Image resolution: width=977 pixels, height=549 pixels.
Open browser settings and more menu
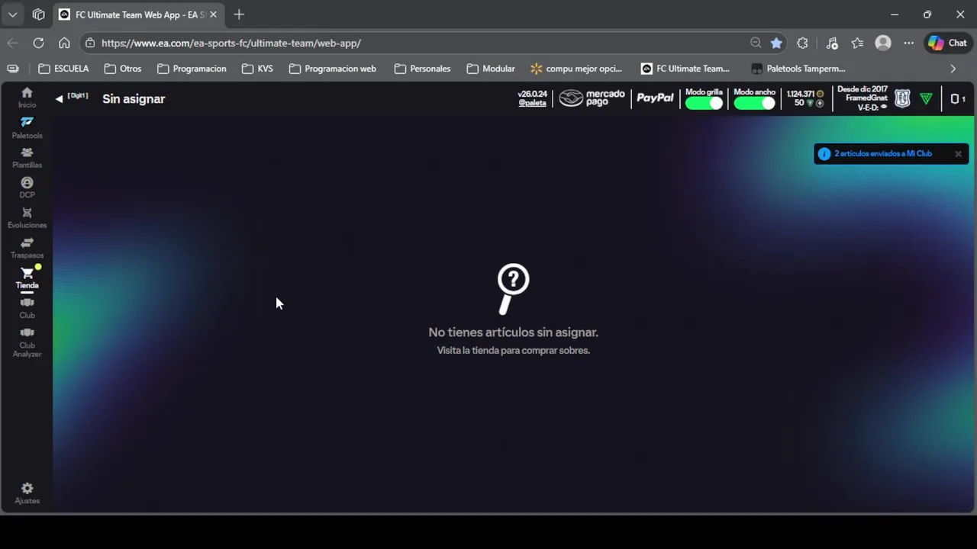pos(908,43)
